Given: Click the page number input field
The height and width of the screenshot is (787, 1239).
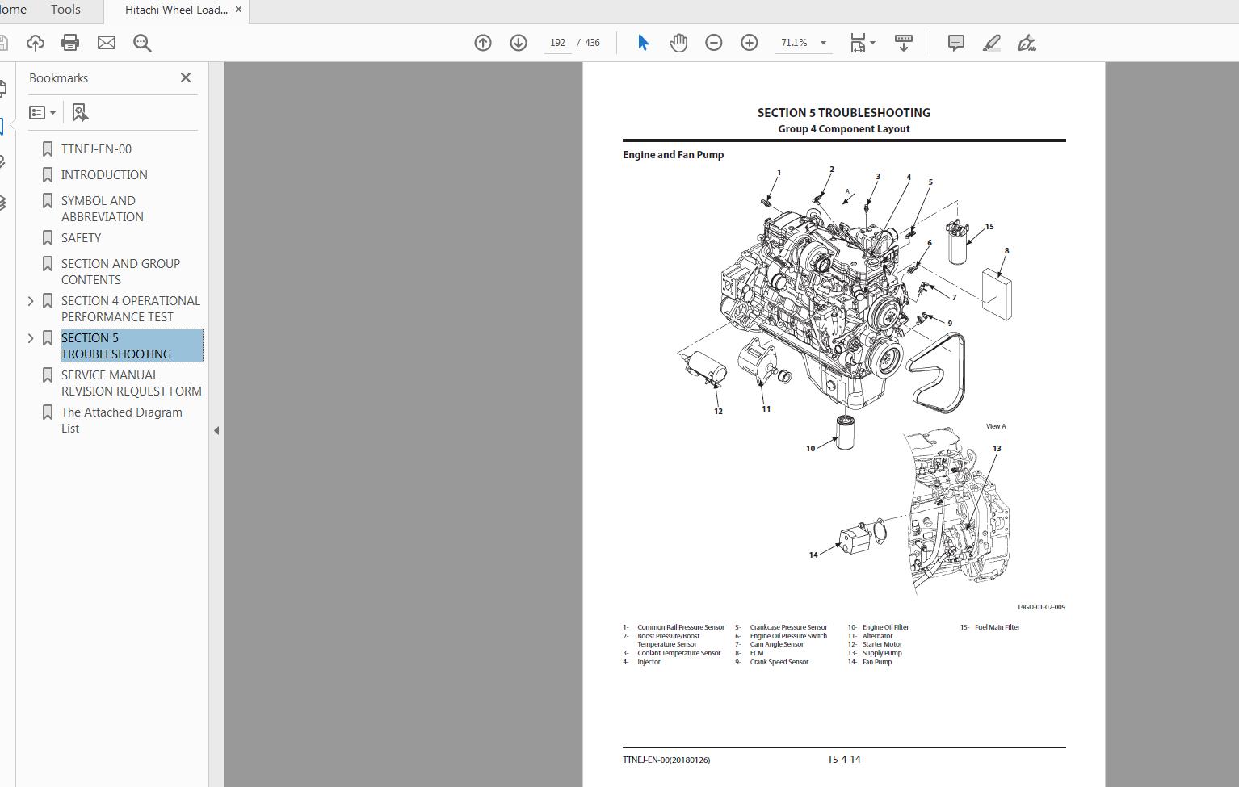Looking at the screenshot, I should (x=557, y=43).
